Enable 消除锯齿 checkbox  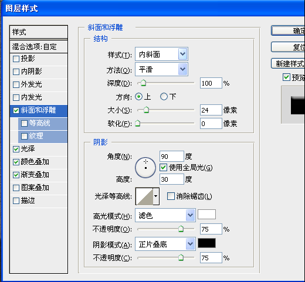(x=171, y=196)
